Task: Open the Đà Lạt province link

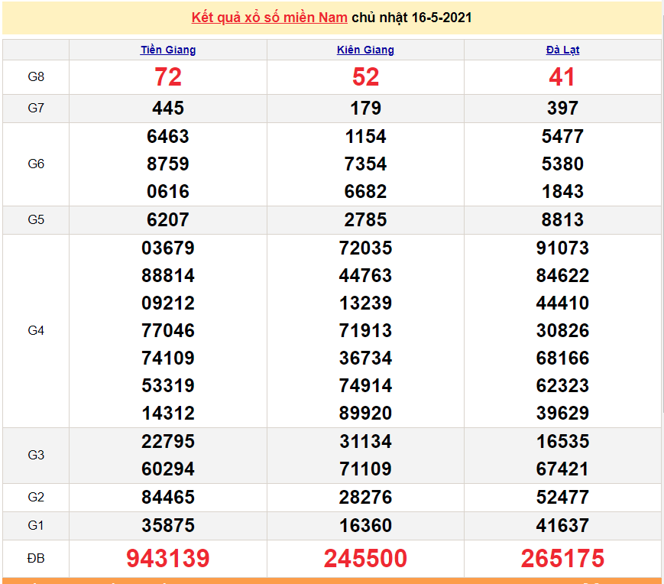Action: pyautogui.click(x=562, y=50)
